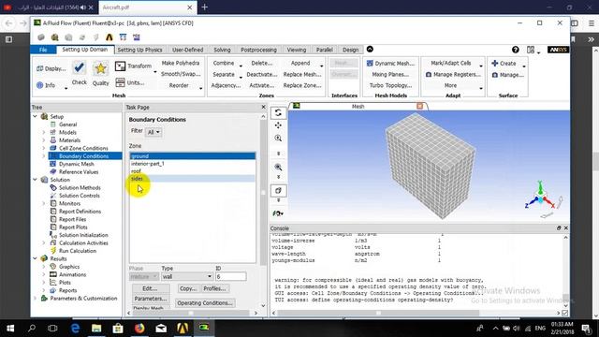Select the zoom to area tool
The width and height of the screenshot is (599, 337).
(x=278, y=167)
